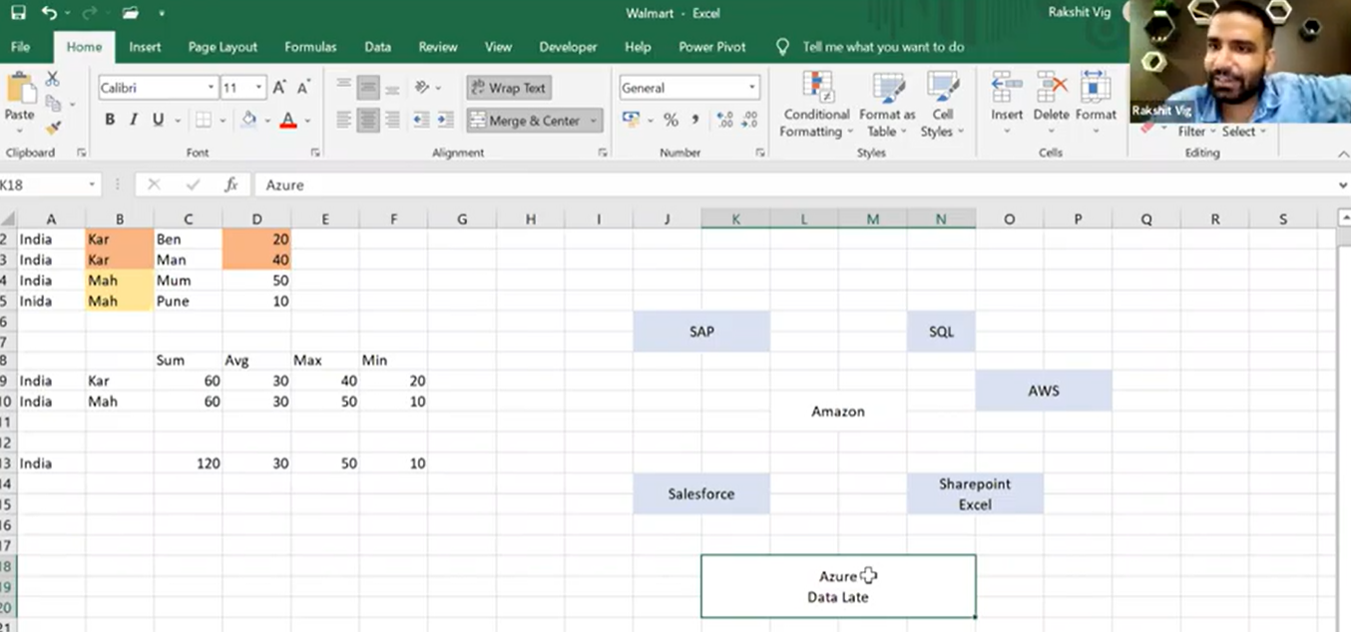Image resolution: width=1351 pixels, height=632 pixels.
Task: Open the Power Pivot tab
Action: (711, 47)
